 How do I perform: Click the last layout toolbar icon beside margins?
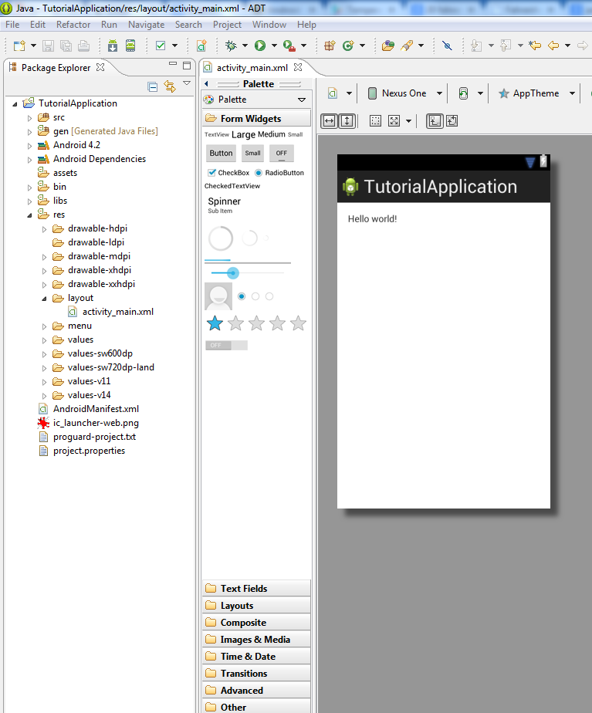click(452, 121)
